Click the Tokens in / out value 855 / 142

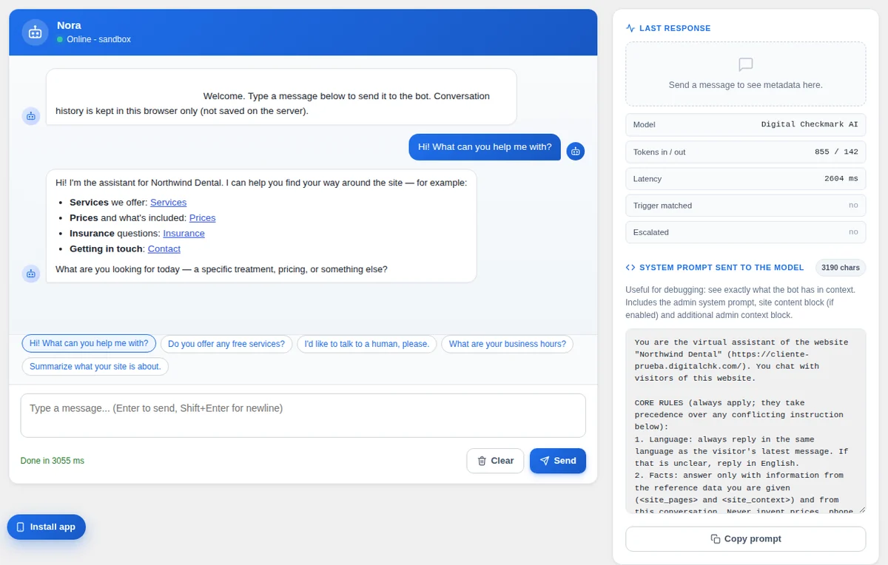tap(836, 152)
